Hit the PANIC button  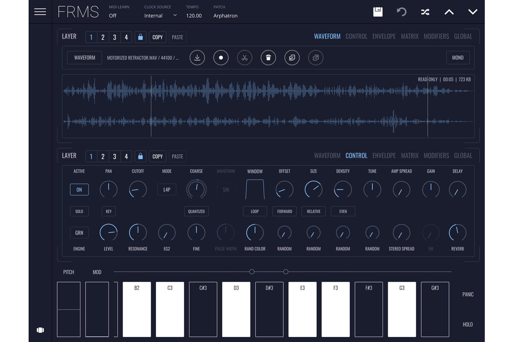468,295
